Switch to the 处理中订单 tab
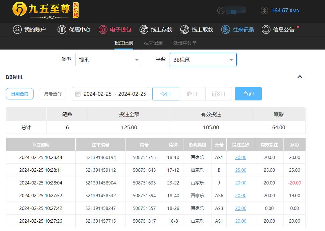The image size is (325, 231). 185,43
